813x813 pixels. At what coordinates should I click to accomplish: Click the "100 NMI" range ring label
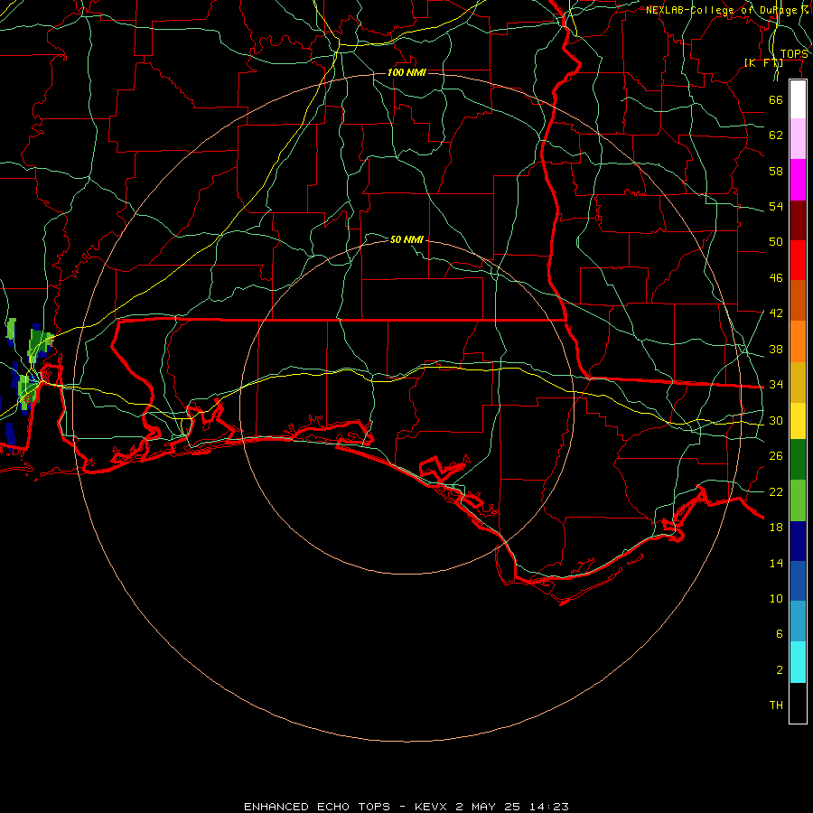point(406,72)
